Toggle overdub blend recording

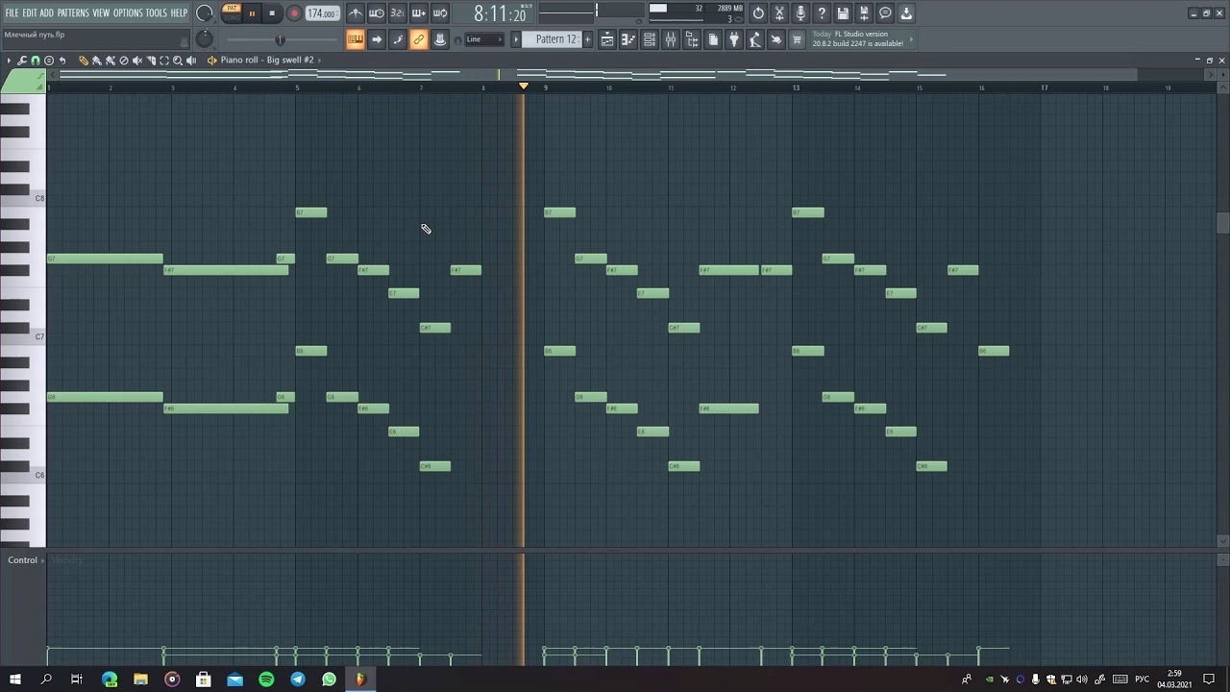419,13
